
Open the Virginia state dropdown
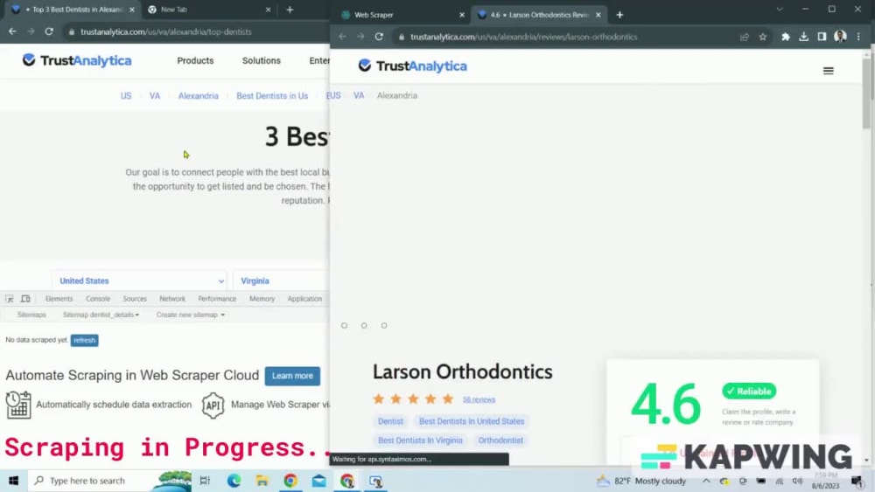(281, 281)
